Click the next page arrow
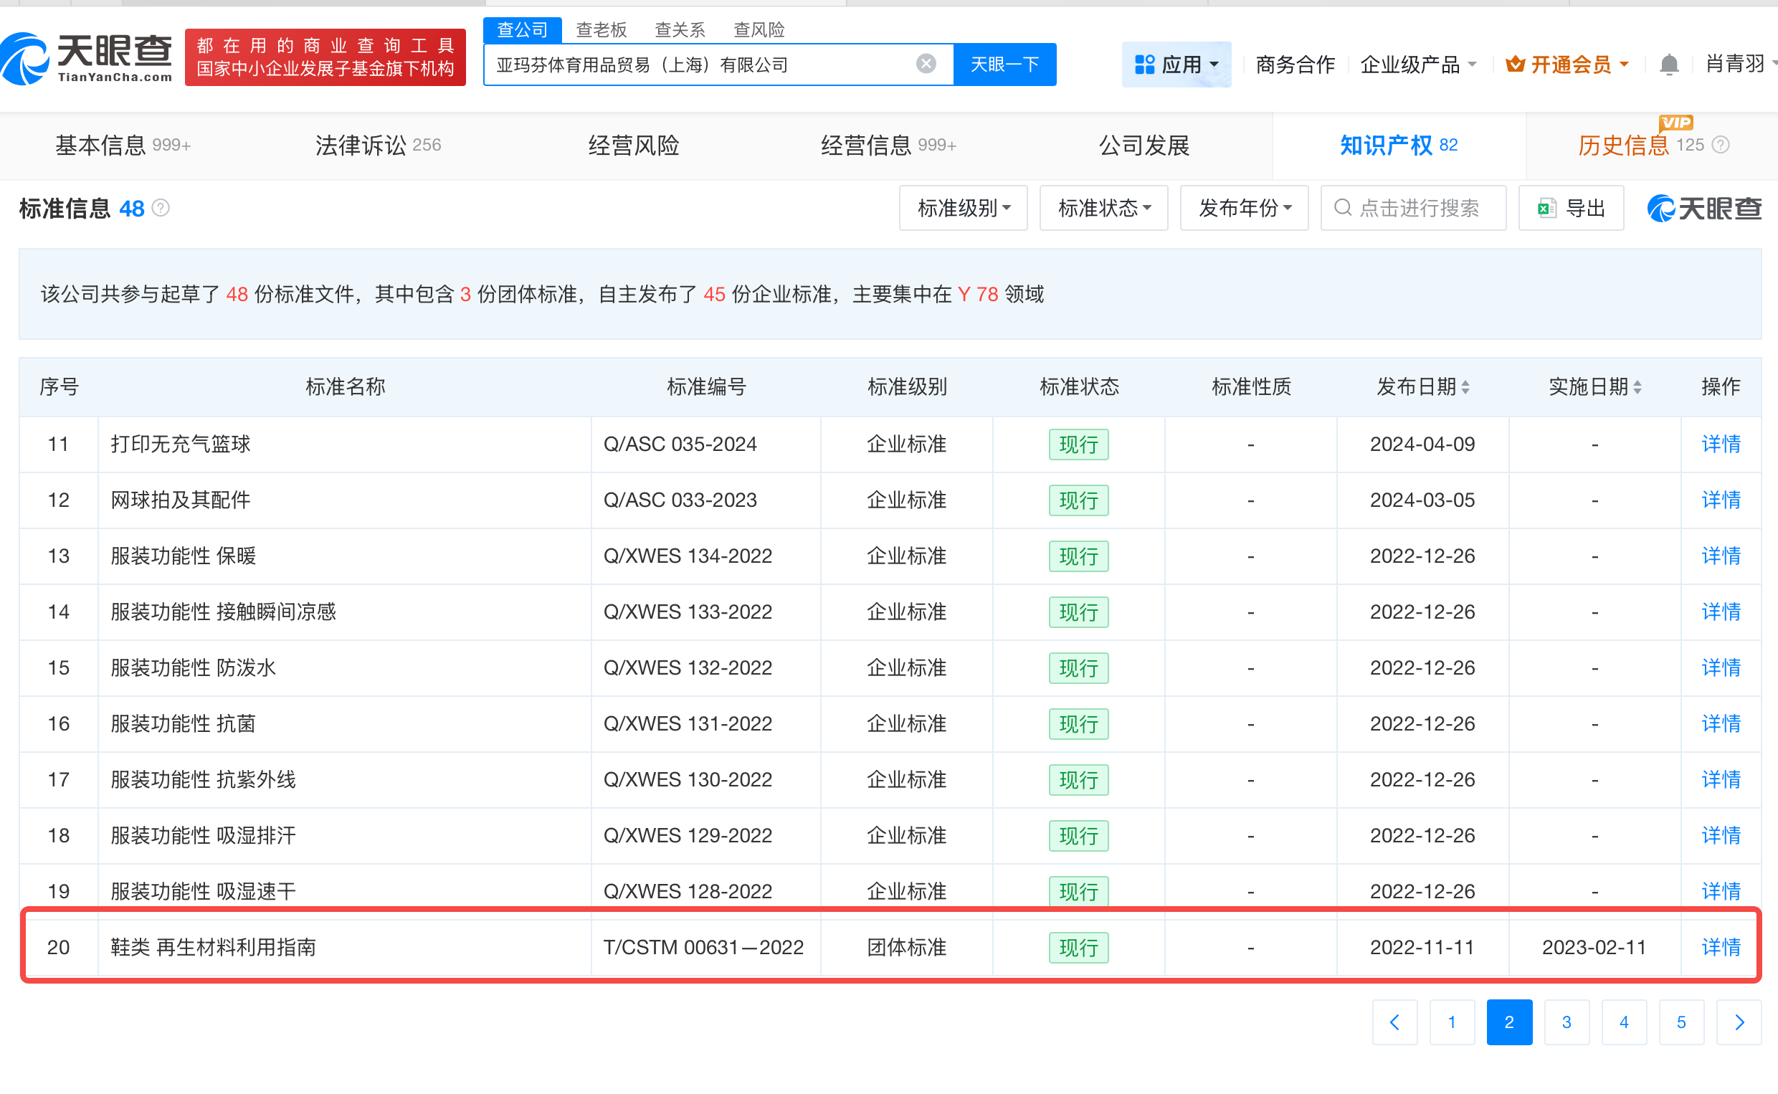This screenshot has width=1778, height=1094. click(x=1740, y=1022)
